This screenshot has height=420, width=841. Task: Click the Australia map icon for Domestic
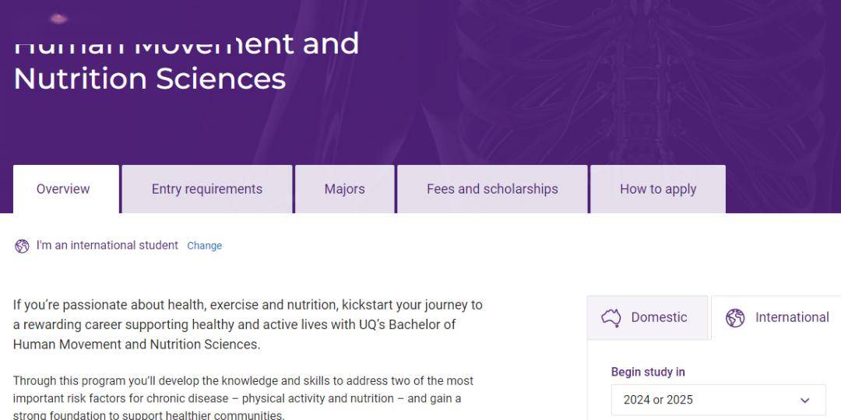click(611, 317)
